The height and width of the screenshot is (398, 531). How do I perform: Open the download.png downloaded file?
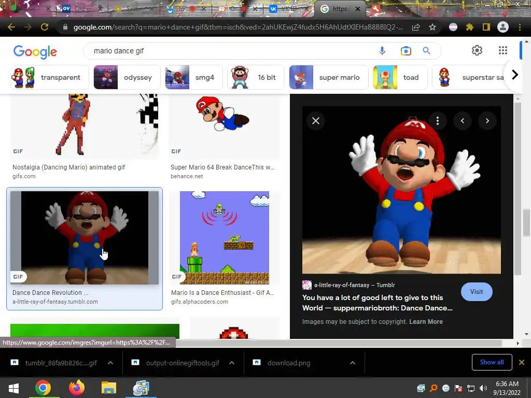[x=288, y=363]
